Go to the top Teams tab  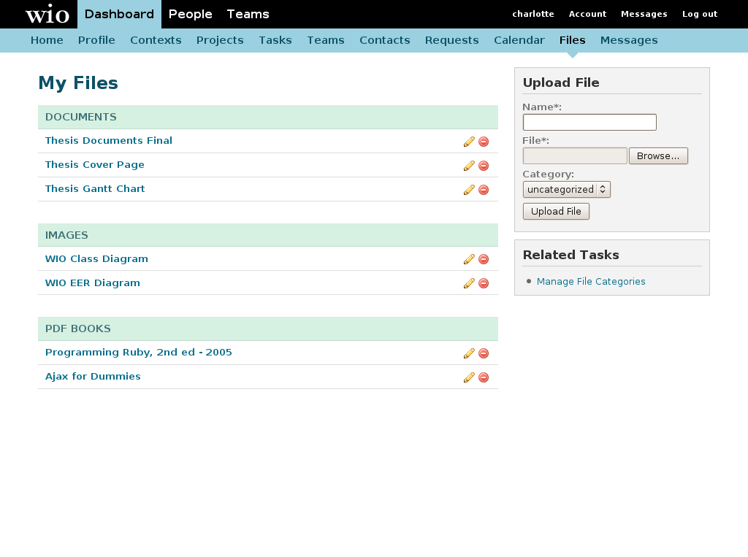tap(248, 15)
